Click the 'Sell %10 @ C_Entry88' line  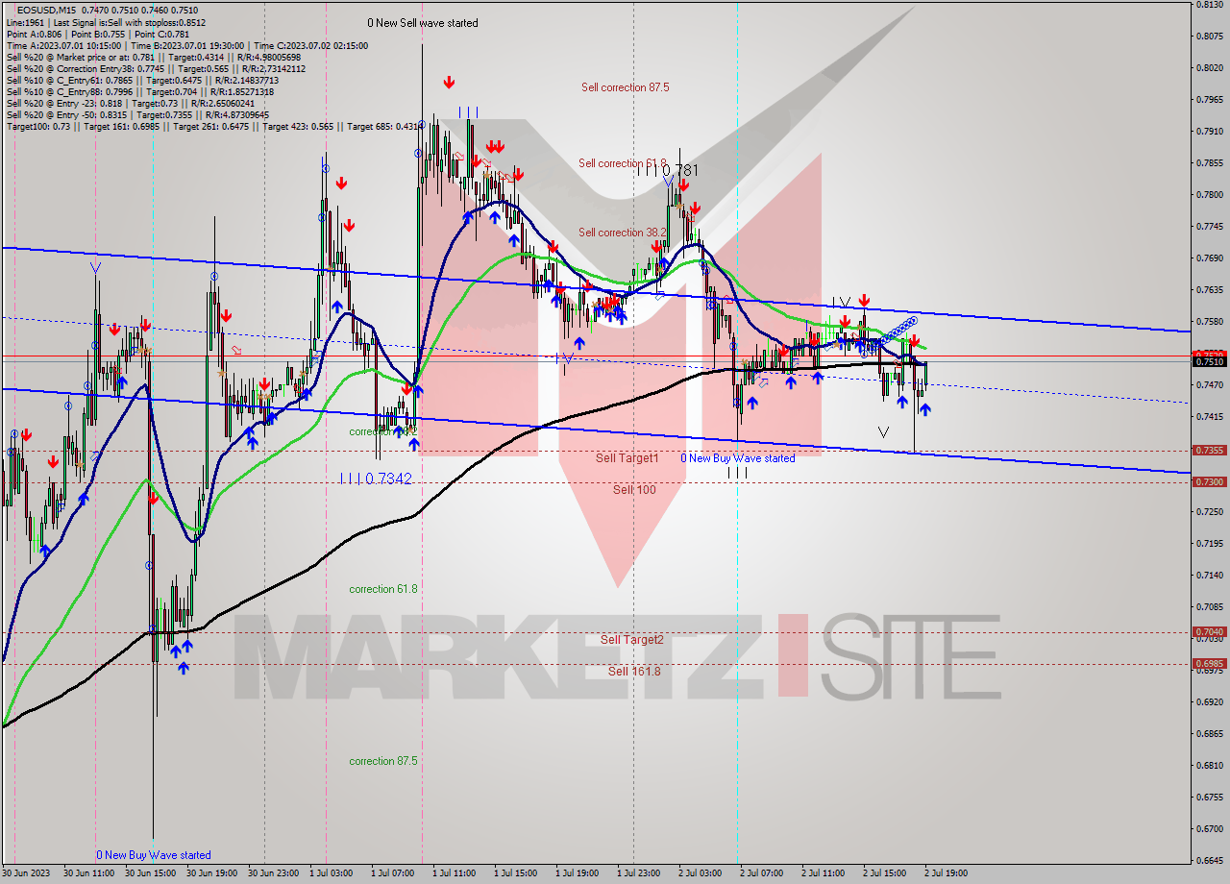tap(140, 91)
